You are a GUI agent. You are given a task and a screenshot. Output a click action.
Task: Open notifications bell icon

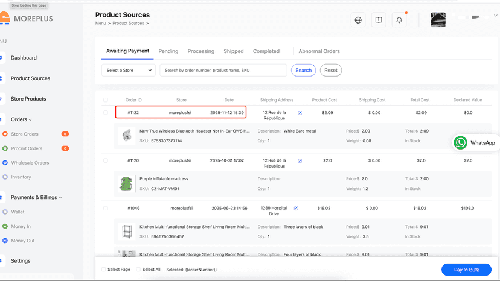[399, 20]
